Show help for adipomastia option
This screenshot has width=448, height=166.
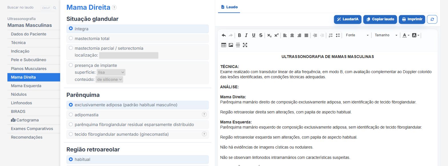(x=204, y=115)
